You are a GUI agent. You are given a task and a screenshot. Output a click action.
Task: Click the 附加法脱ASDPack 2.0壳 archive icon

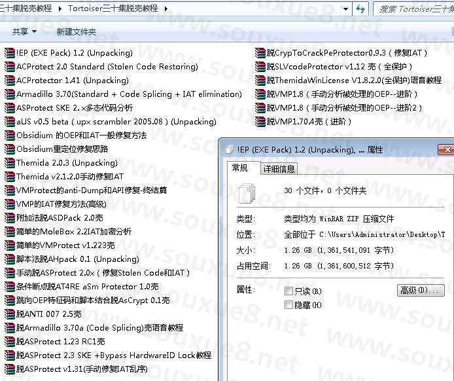[10, 218]
